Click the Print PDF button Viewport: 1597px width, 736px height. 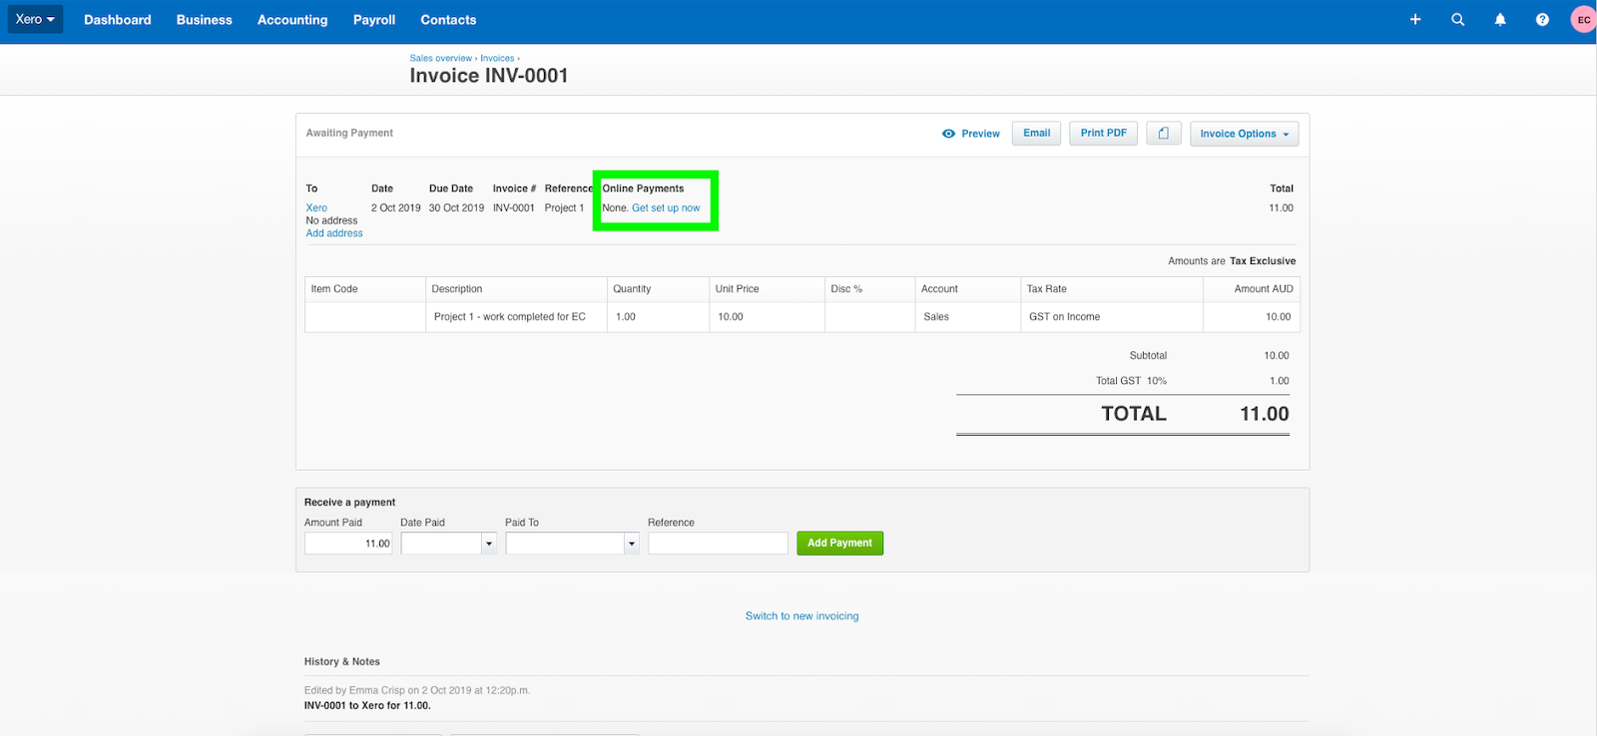coord(1103,134)
